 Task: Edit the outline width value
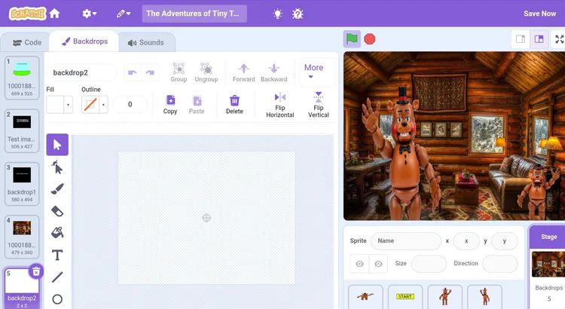coord(130,105)
